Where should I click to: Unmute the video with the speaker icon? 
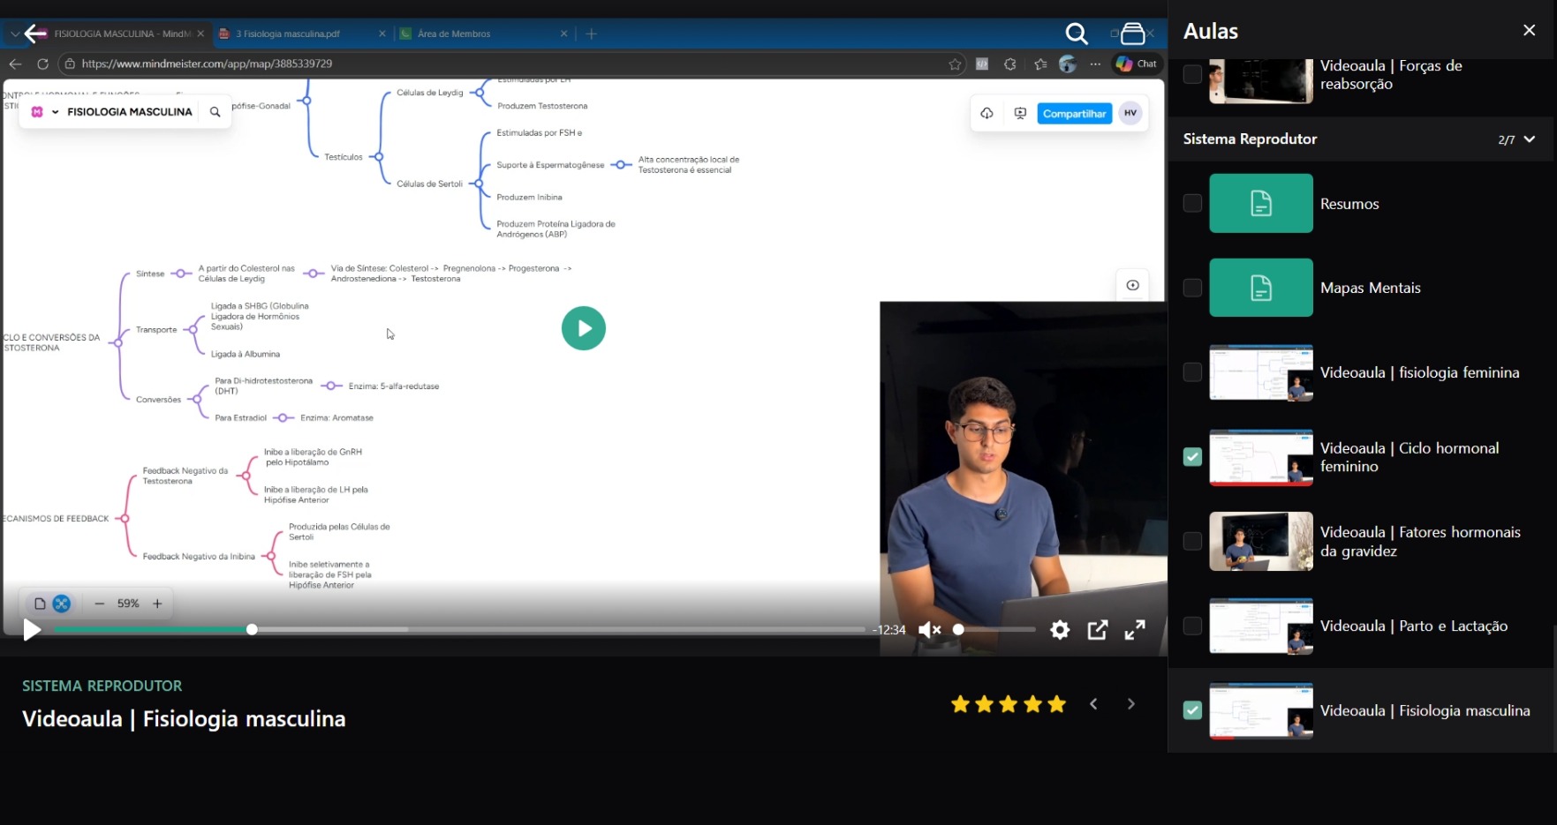[929, 630]
